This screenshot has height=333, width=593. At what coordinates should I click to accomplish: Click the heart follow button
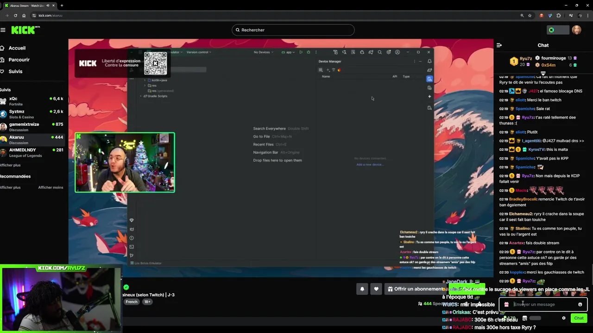coord(376,289)
